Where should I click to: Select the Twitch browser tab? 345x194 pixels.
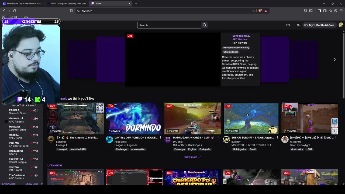[111, 4]
